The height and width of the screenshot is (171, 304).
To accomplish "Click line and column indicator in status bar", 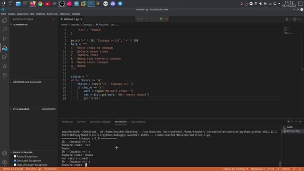I will [236, 169].
